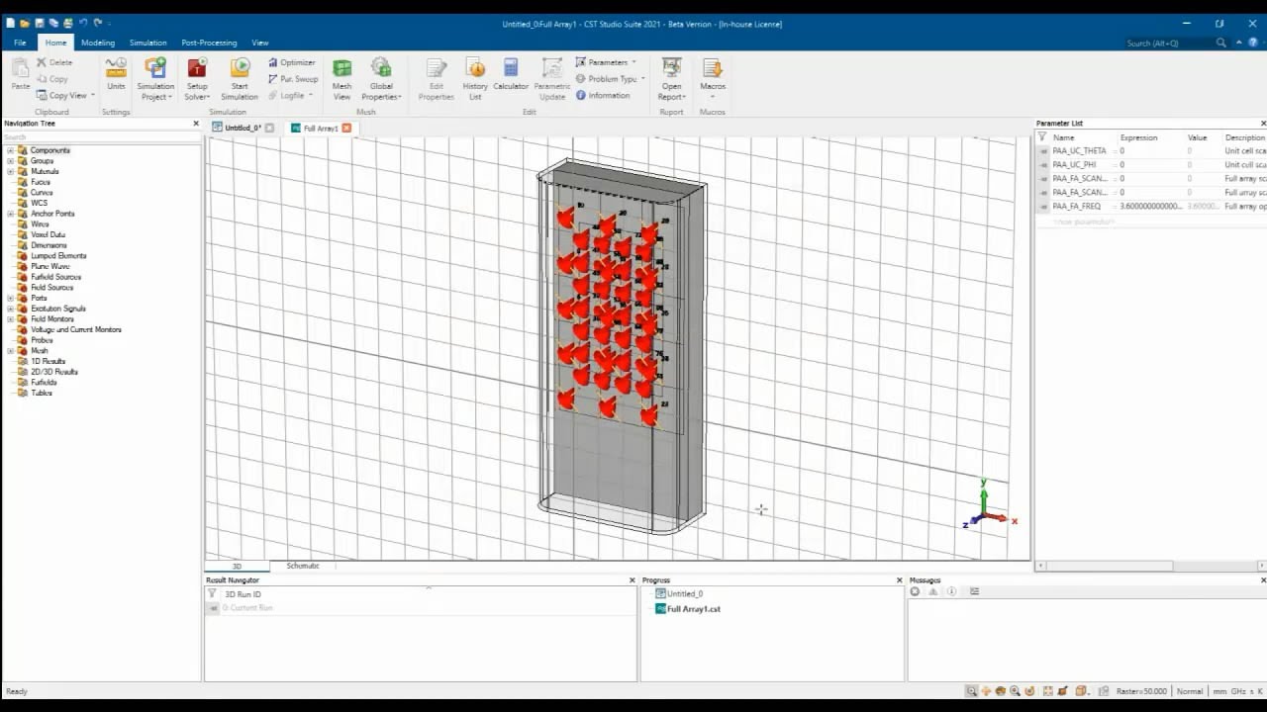1267x712 pixels.
Task: Select Lumped Elements tree item
Action: tap(58, 256)
